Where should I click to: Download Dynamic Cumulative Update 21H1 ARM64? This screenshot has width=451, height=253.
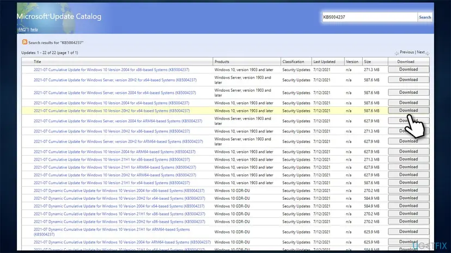(x=409, y=231)
